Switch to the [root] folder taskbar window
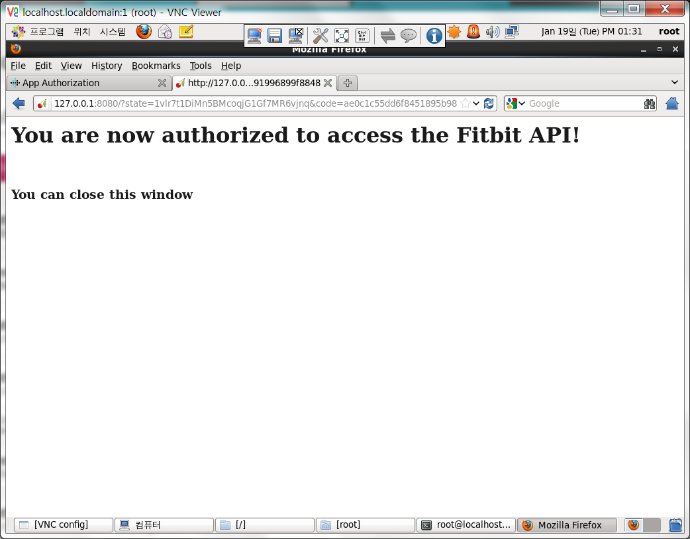This screenshot has width=690, height=539. [x=366, y=525]
